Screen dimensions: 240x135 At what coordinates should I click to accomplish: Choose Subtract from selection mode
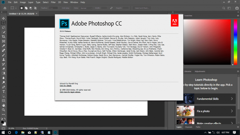pyautogui.click(x=31, y=8)
